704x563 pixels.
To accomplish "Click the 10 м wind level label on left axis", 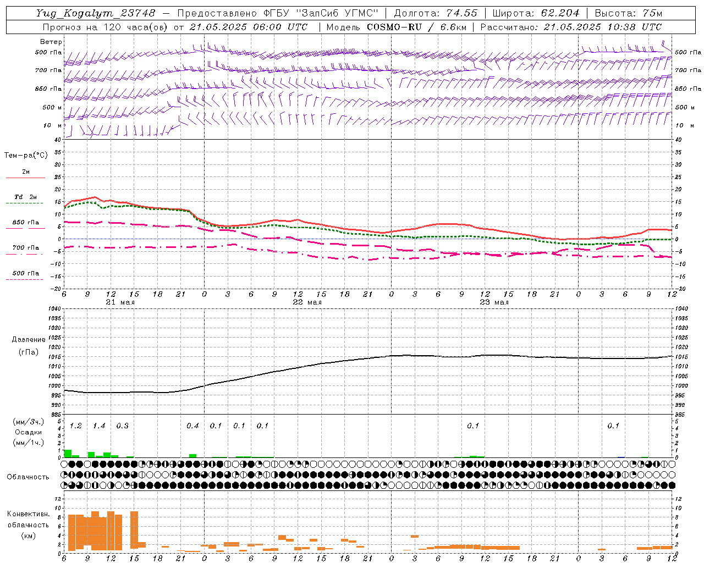I will pyautogui.click(x=53, y=125).
